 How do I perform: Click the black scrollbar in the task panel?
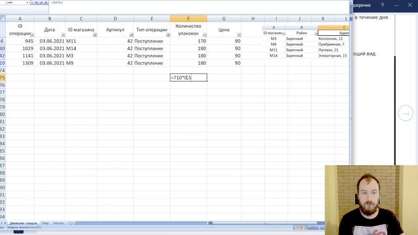point(394,110)
